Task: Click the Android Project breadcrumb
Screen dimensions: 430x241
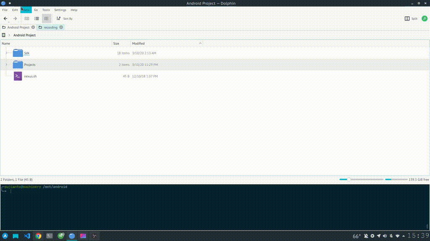Action: (x=24, y=35)
